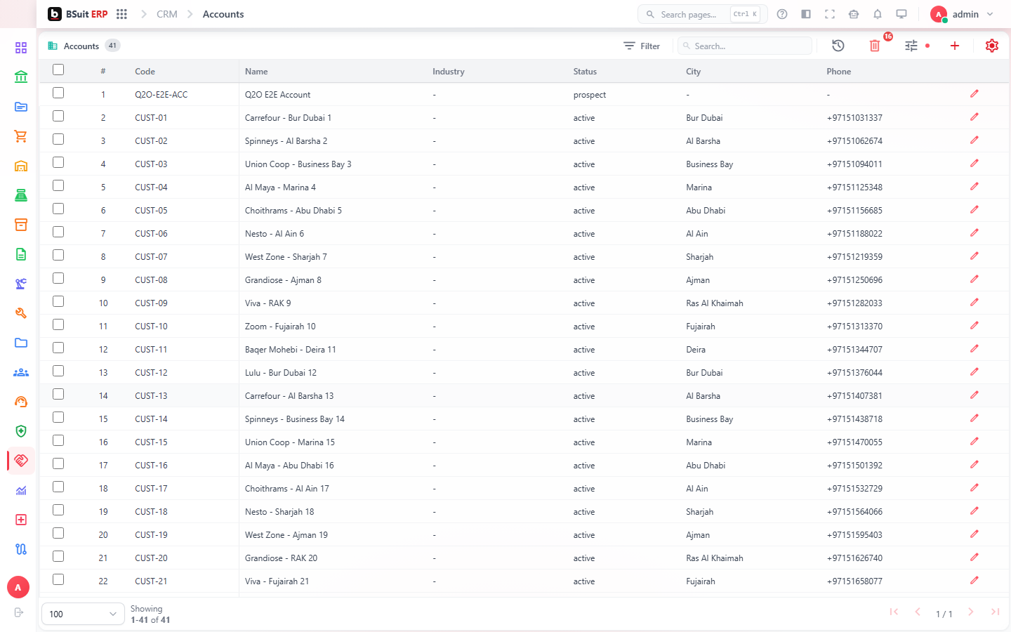Click phone number +97151376044
This screenshot has height=632, width=1011.
point(854,373)
